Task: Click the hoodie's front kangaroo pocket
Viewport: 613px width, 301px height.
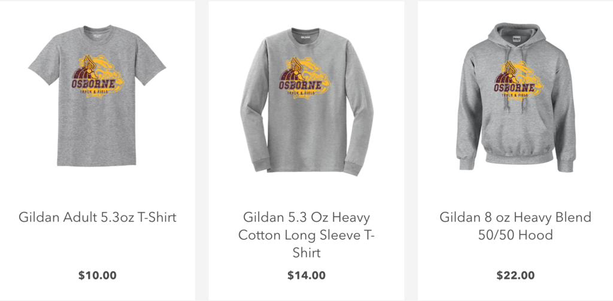Action: pos(517,133)
